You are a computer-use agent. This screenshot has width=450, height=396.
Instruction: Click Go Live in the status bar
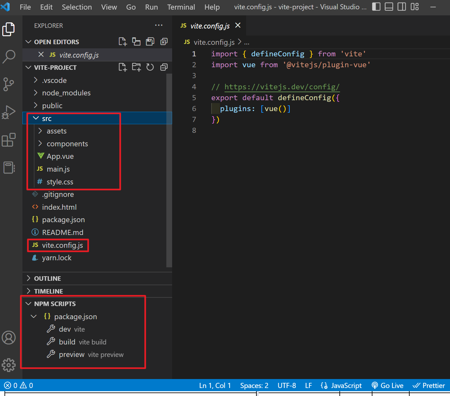point(387,385)
